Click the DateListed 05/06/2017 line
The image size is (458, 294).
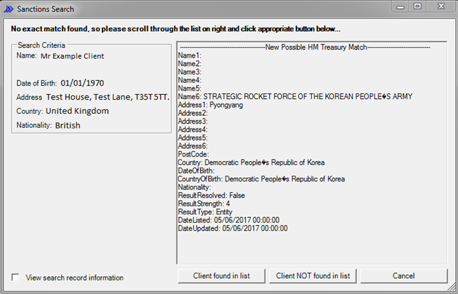coord(228,220)
